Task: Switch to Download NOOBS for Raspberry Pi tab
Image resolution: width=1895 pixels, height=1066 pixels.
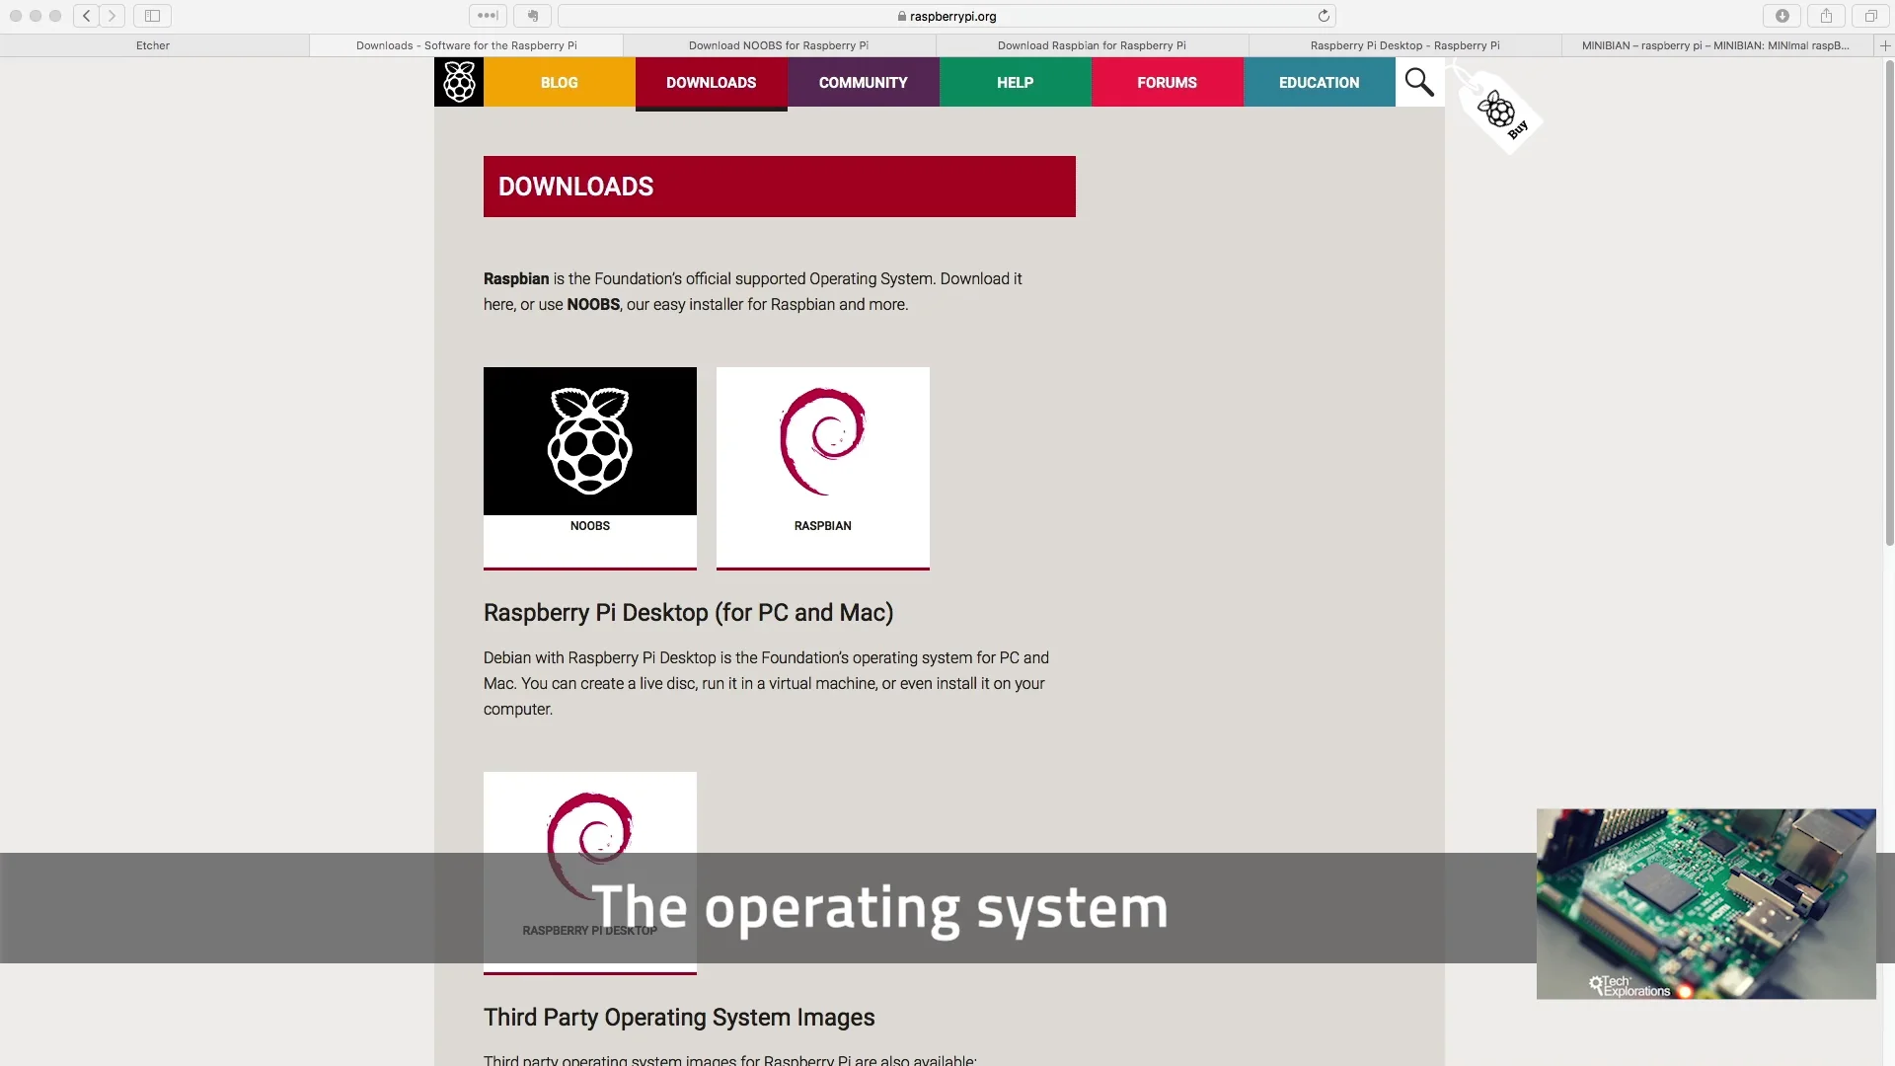Action: click(x=779, y=45)
